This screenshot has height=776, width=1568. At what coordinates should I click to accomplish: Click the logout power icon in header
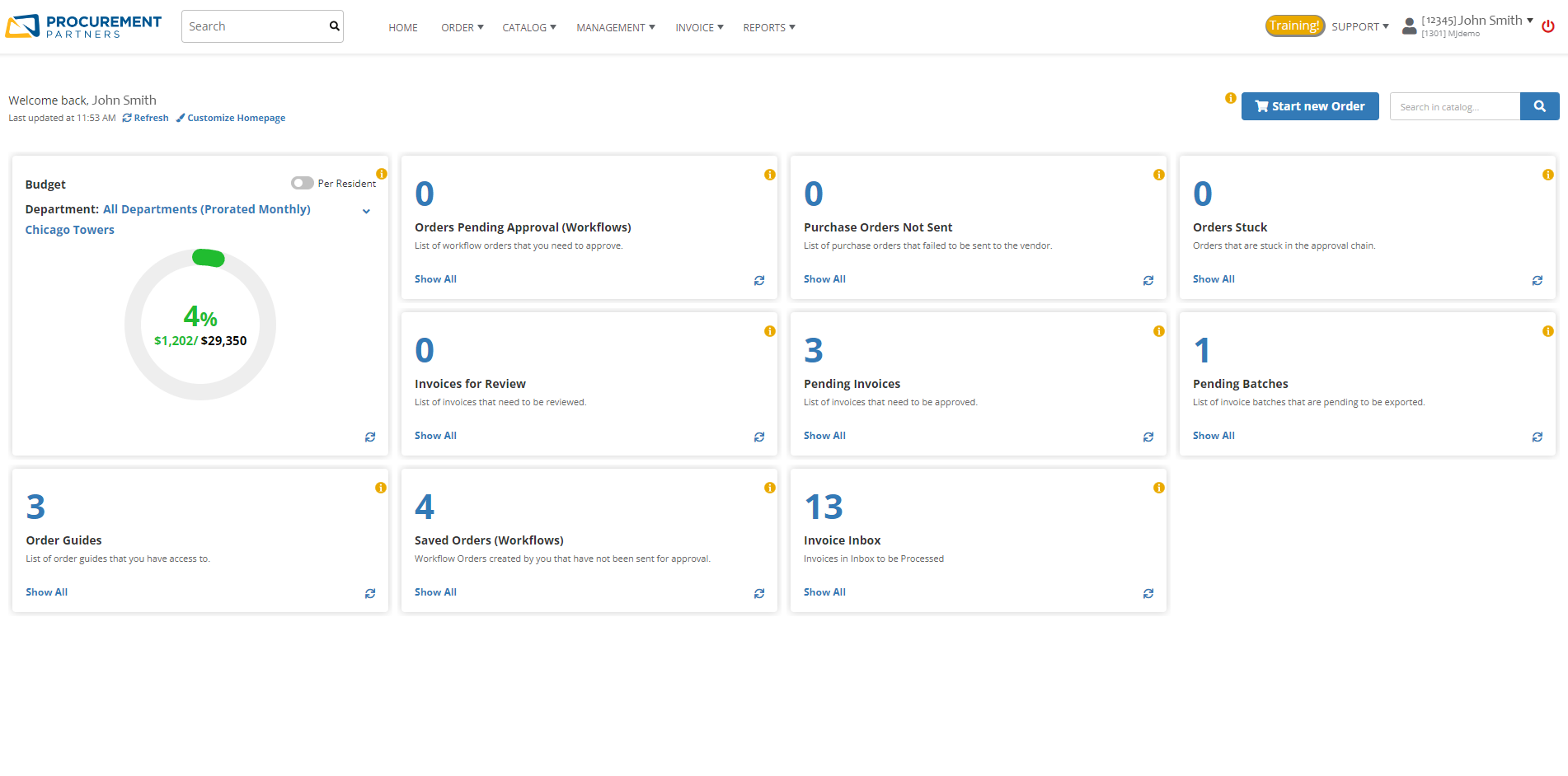point(1547,26)
